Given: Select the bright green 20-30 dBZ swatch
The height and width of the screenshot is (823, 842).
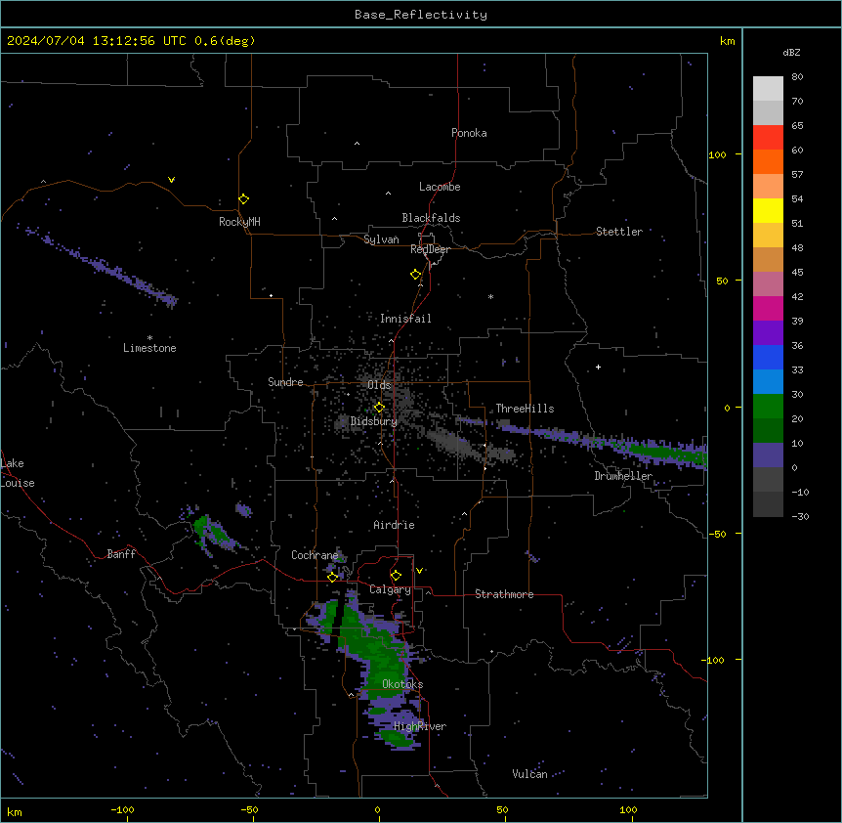Looking at the screenshot, I should 768,407.
